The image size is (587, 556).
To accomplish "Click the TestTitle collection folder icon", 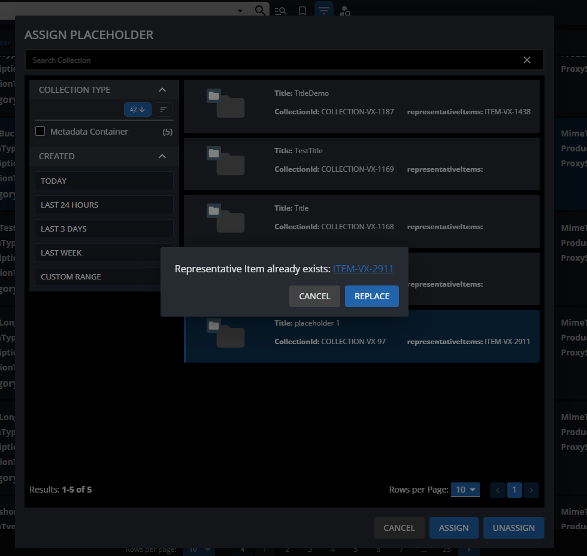I will [226, 161].
